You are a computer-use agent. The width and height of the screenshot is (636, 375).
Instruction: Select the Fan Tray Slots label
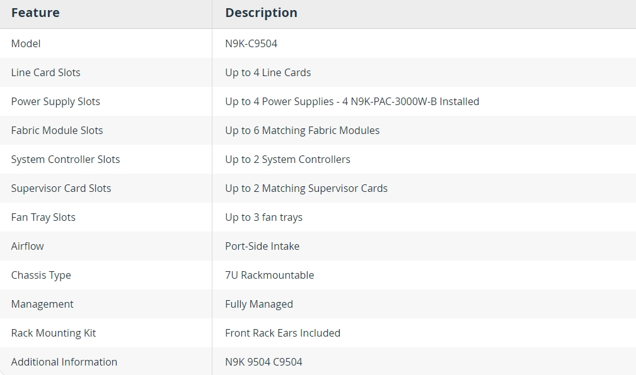click(x=43, y=217)
